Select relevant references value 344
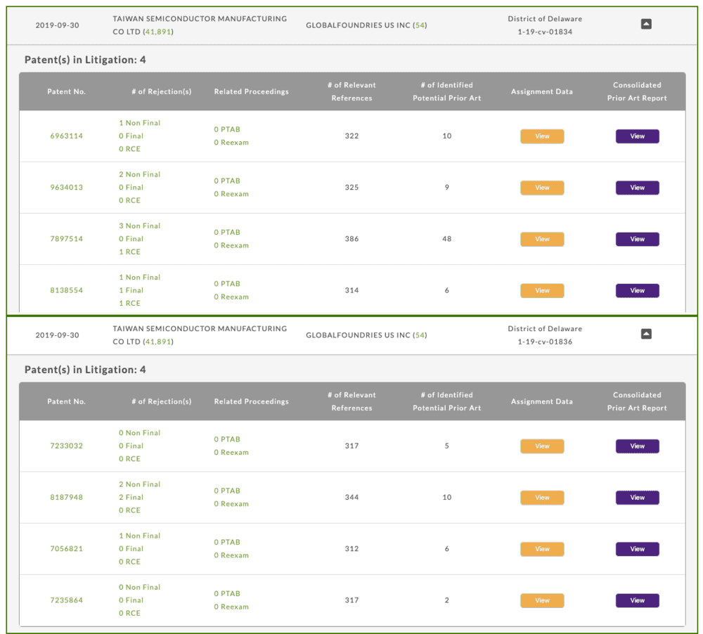Viewport: 703px width, 634px height. click(x=351, y=497)
